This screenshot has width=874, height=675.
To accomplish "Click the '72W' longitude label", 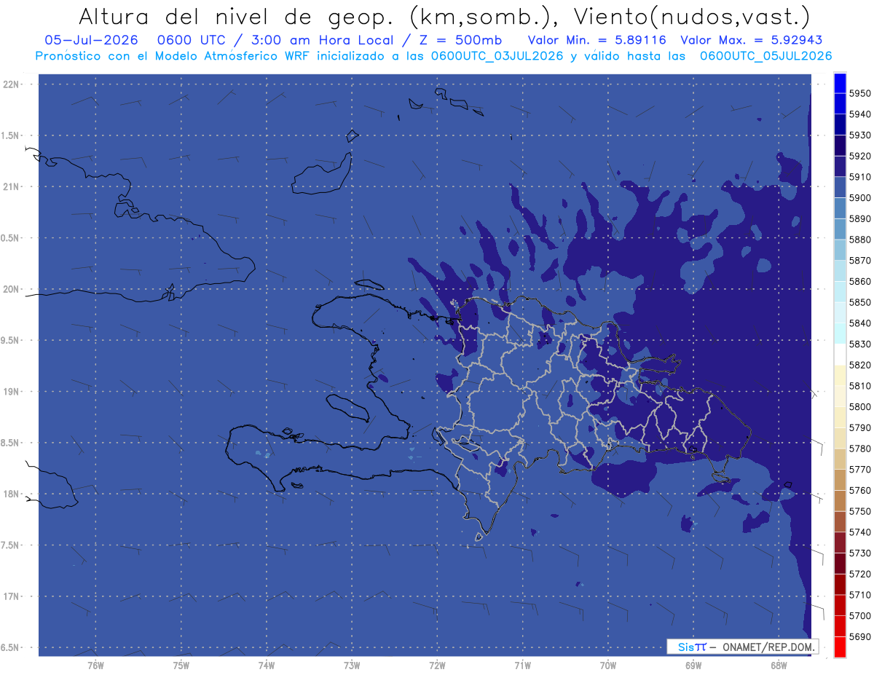I will (437, 664).
